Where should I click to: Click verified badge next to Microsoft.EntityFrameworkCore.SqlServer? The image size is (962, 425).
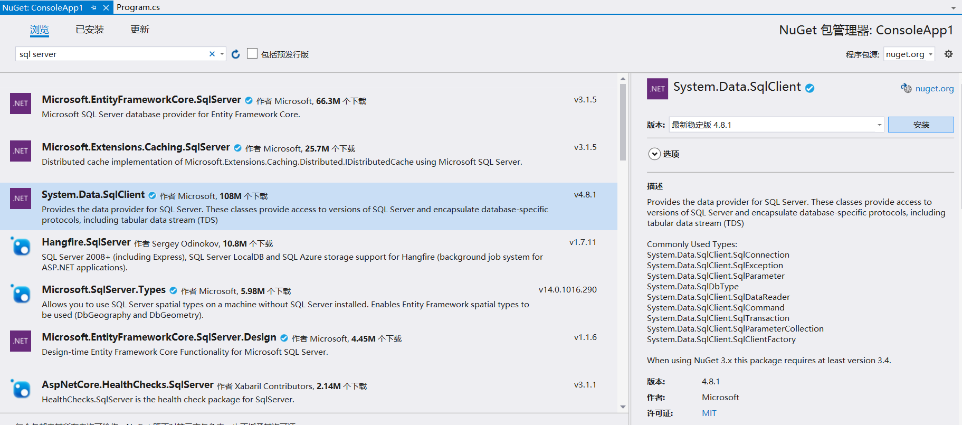249,100
